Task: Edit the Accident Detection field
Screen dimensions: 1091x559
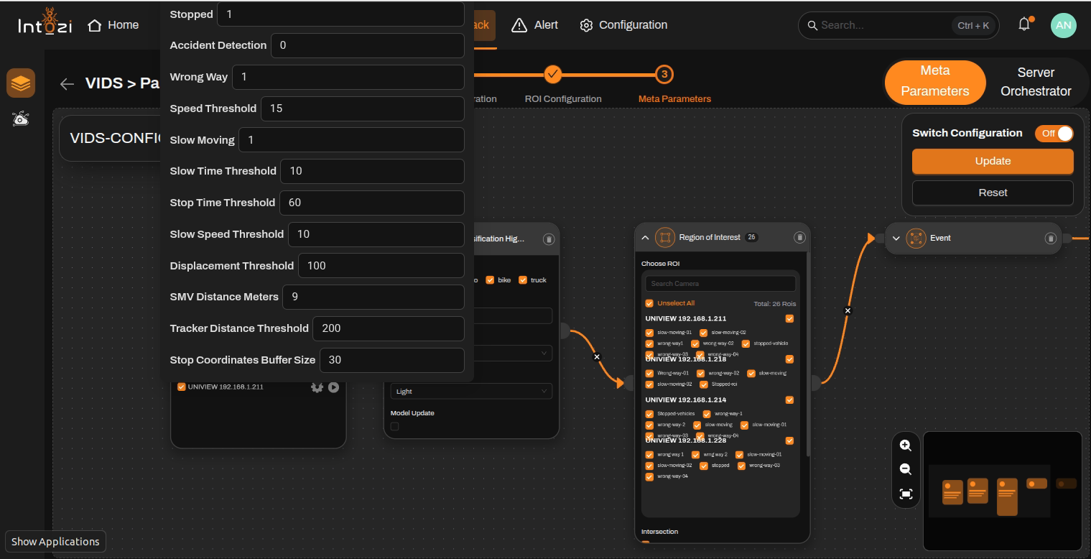Action: point(367,45)
